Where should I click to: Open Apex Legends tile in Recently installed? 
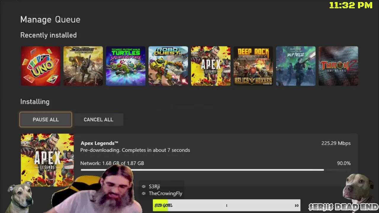211,66
